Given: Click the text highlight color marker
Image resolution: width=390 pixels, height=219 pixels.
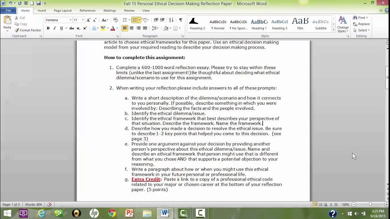Looking at the screenshot, I should click(103, 28).
